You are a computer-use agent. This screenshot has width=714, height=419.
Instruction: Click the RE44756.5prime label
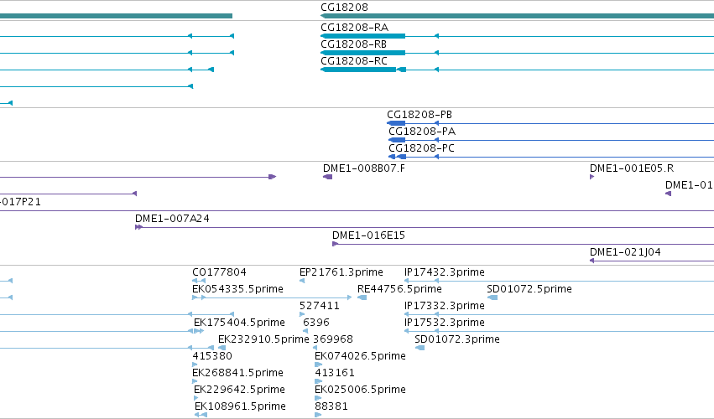399,289
